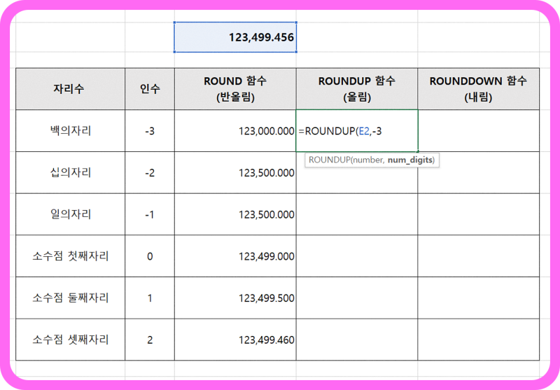Select the ROUNDUP 함수 (올림) header cell
Viewport: 560px width, 390px height.
[x=357, y=89]
